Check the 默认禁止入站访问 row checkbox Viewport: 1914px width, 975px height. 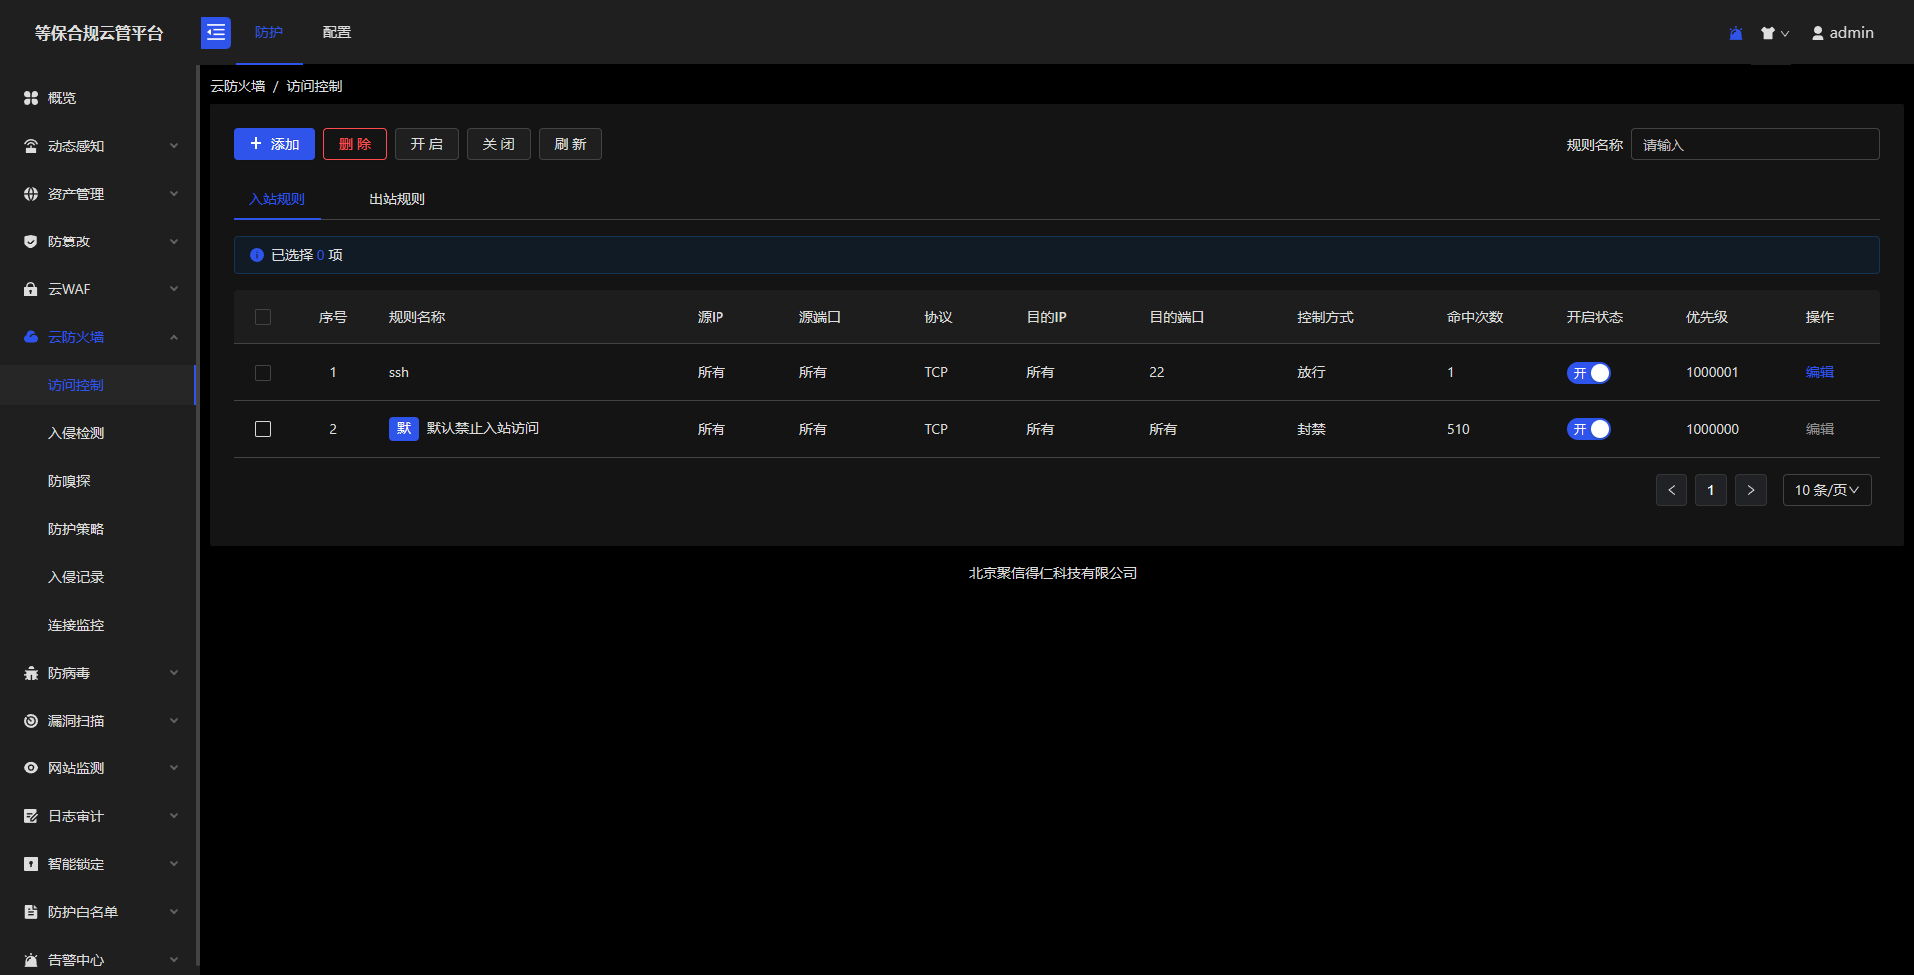coord(263,429)
